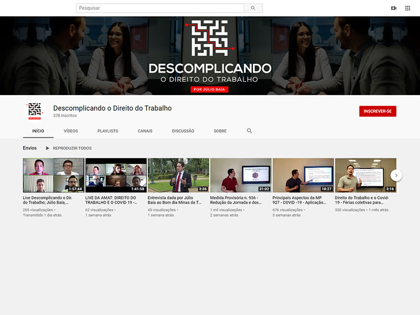Screen dimensions: 420x315
Task: Click the play icon beside Reproduzir Todos
Action: (x=47, y=148)
